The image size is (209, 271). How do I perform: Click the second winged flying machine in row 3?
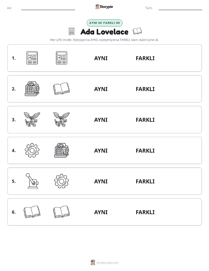click(x=61, y=119)
